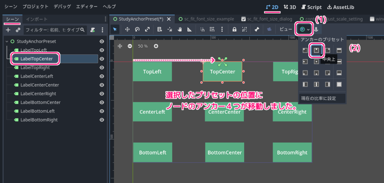Choose the bottom-left anchor preset
Viewport: 384px width, 183px height.
pyautogui.click(x=305, y=73)
